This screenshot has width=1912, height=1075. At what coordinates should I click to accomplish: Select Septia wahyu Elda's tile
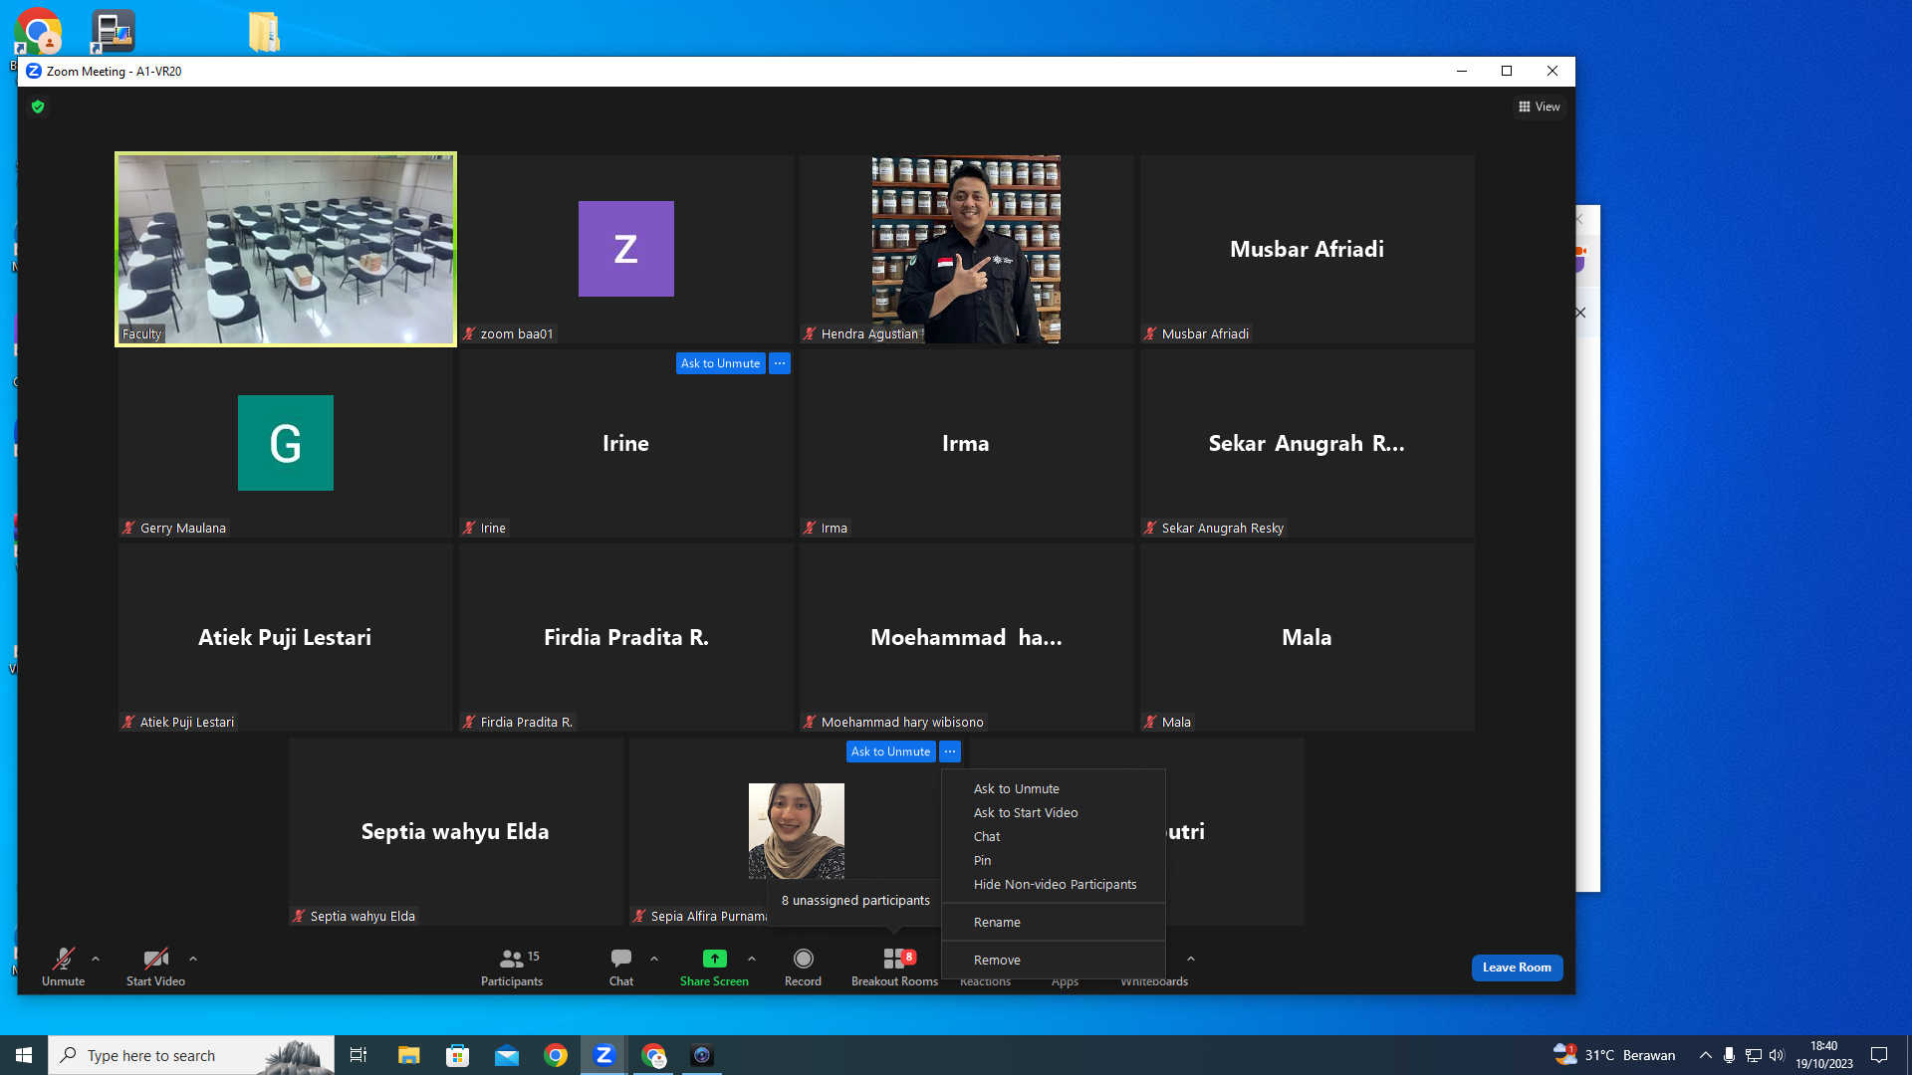(x=455, y=831)
